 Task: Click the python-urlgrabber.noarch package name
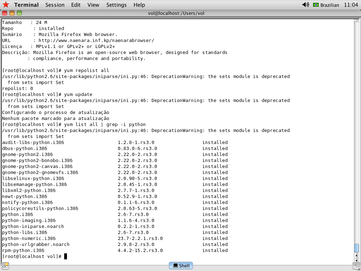point(36,244)
